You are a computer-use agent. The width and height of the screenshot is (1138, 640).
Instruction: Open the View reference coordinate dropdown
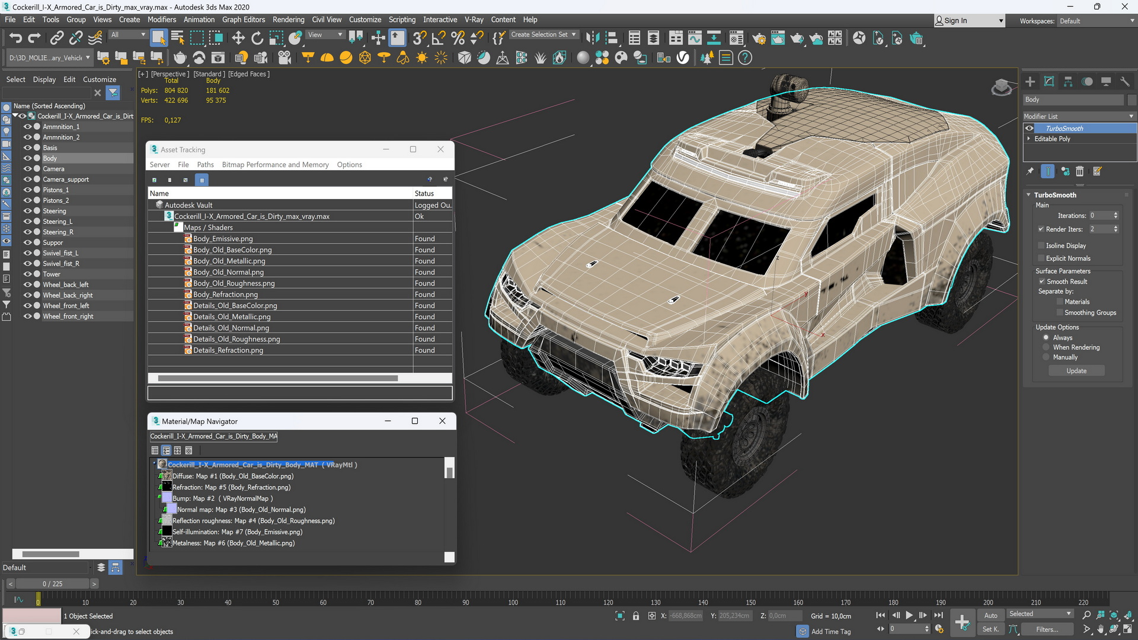point(325,34)
